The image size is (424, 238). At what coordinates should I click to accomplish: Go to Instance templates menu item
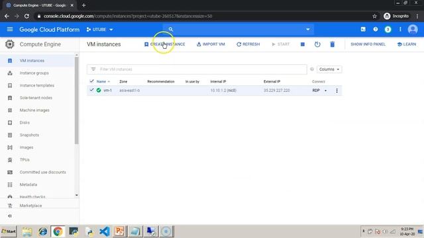point(37,85)
